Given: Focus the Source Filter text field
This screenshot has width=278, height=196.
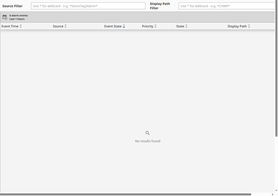Looking at the screenshot, I should pos(88,6).
